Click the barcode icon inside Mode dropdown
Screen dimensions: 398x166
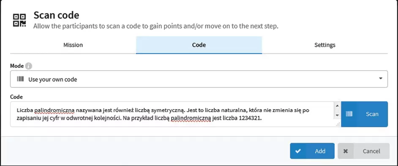[x=20, y=79]
